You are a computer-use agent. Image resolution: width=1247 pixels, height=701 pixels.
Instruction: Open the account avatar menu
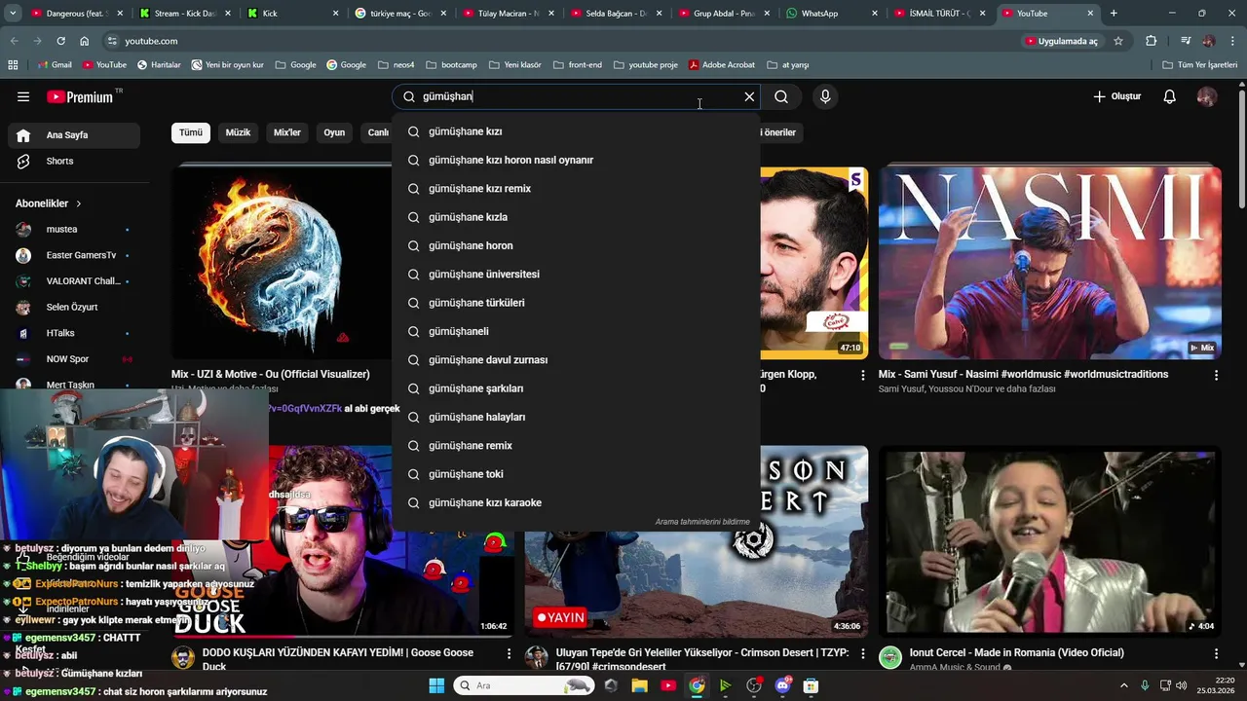pyautogui.click(x=1207, y=96)
